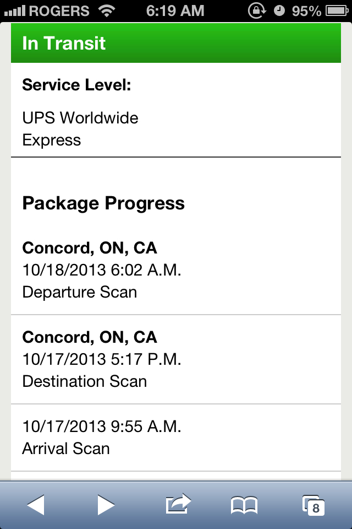
Task: Select the green In Transit header
Action: [x=176, y=44]
